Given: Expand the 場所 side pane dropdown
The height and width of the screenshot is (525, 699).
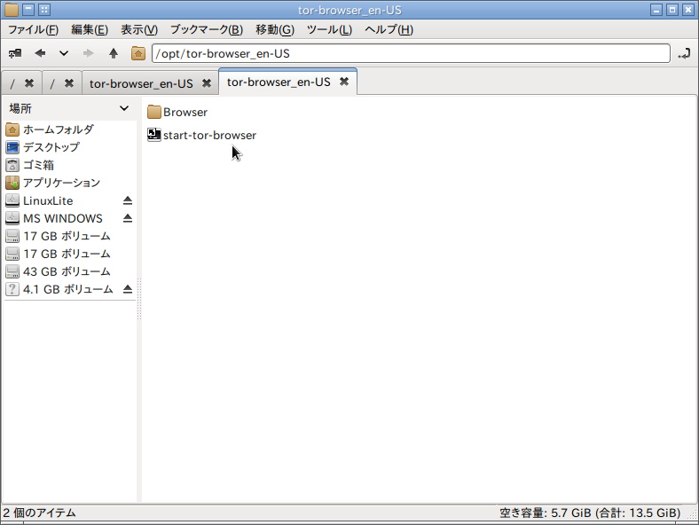Looking at the screenshot, I should [x=124, y=108].
